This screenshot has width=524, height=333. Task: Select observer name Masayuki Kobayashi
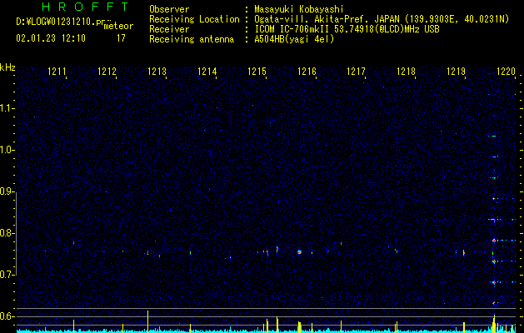click(299, 9)
